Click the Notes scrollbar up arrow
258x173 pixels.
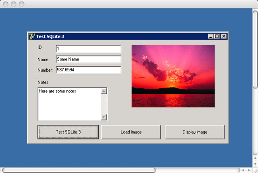click(x=104, y=91)
